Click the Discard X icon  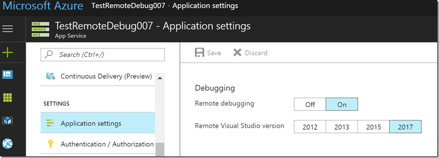238,53
